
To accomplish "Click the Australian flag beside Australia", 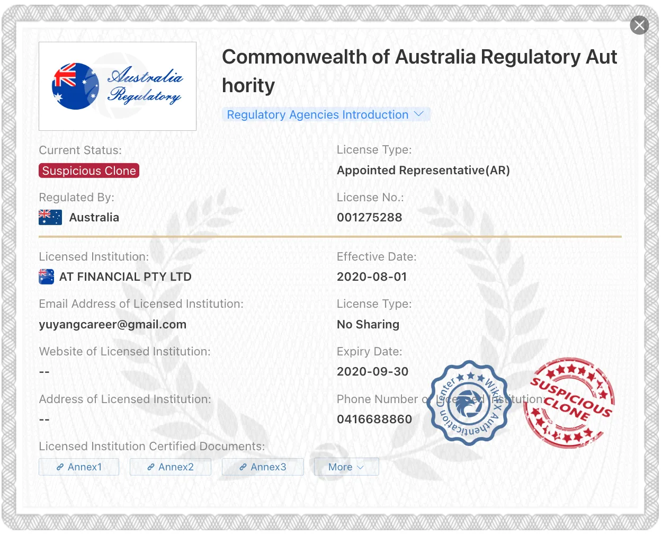I will 50,217.
